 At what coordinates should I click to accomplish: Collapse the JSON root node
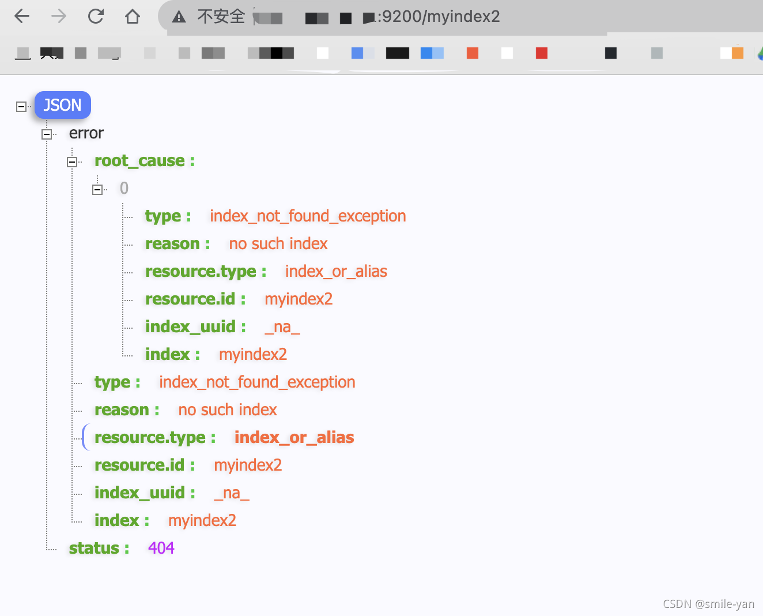click(x=21, y=106)
